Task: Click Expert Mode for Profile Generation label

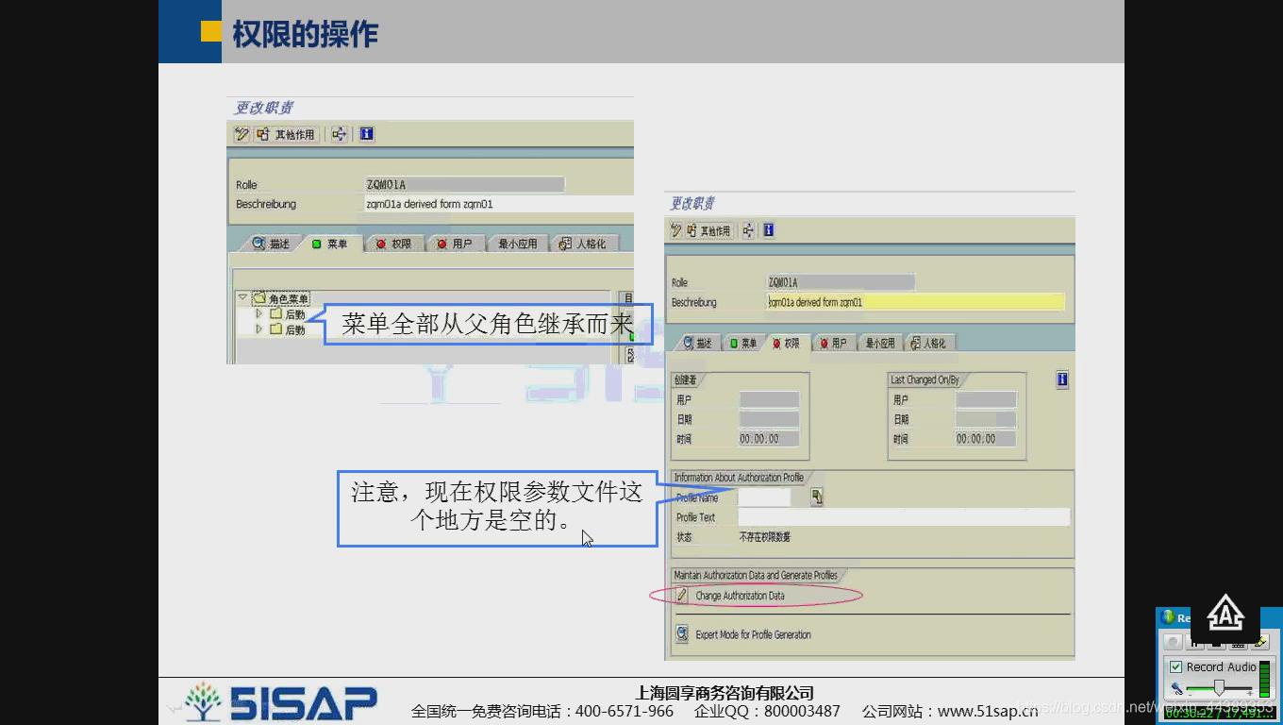Action: [x=753, y=634]
